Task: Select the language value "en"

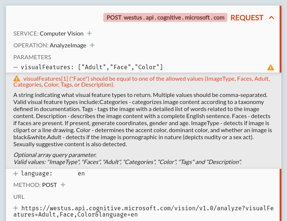Action: coord(81,173)
